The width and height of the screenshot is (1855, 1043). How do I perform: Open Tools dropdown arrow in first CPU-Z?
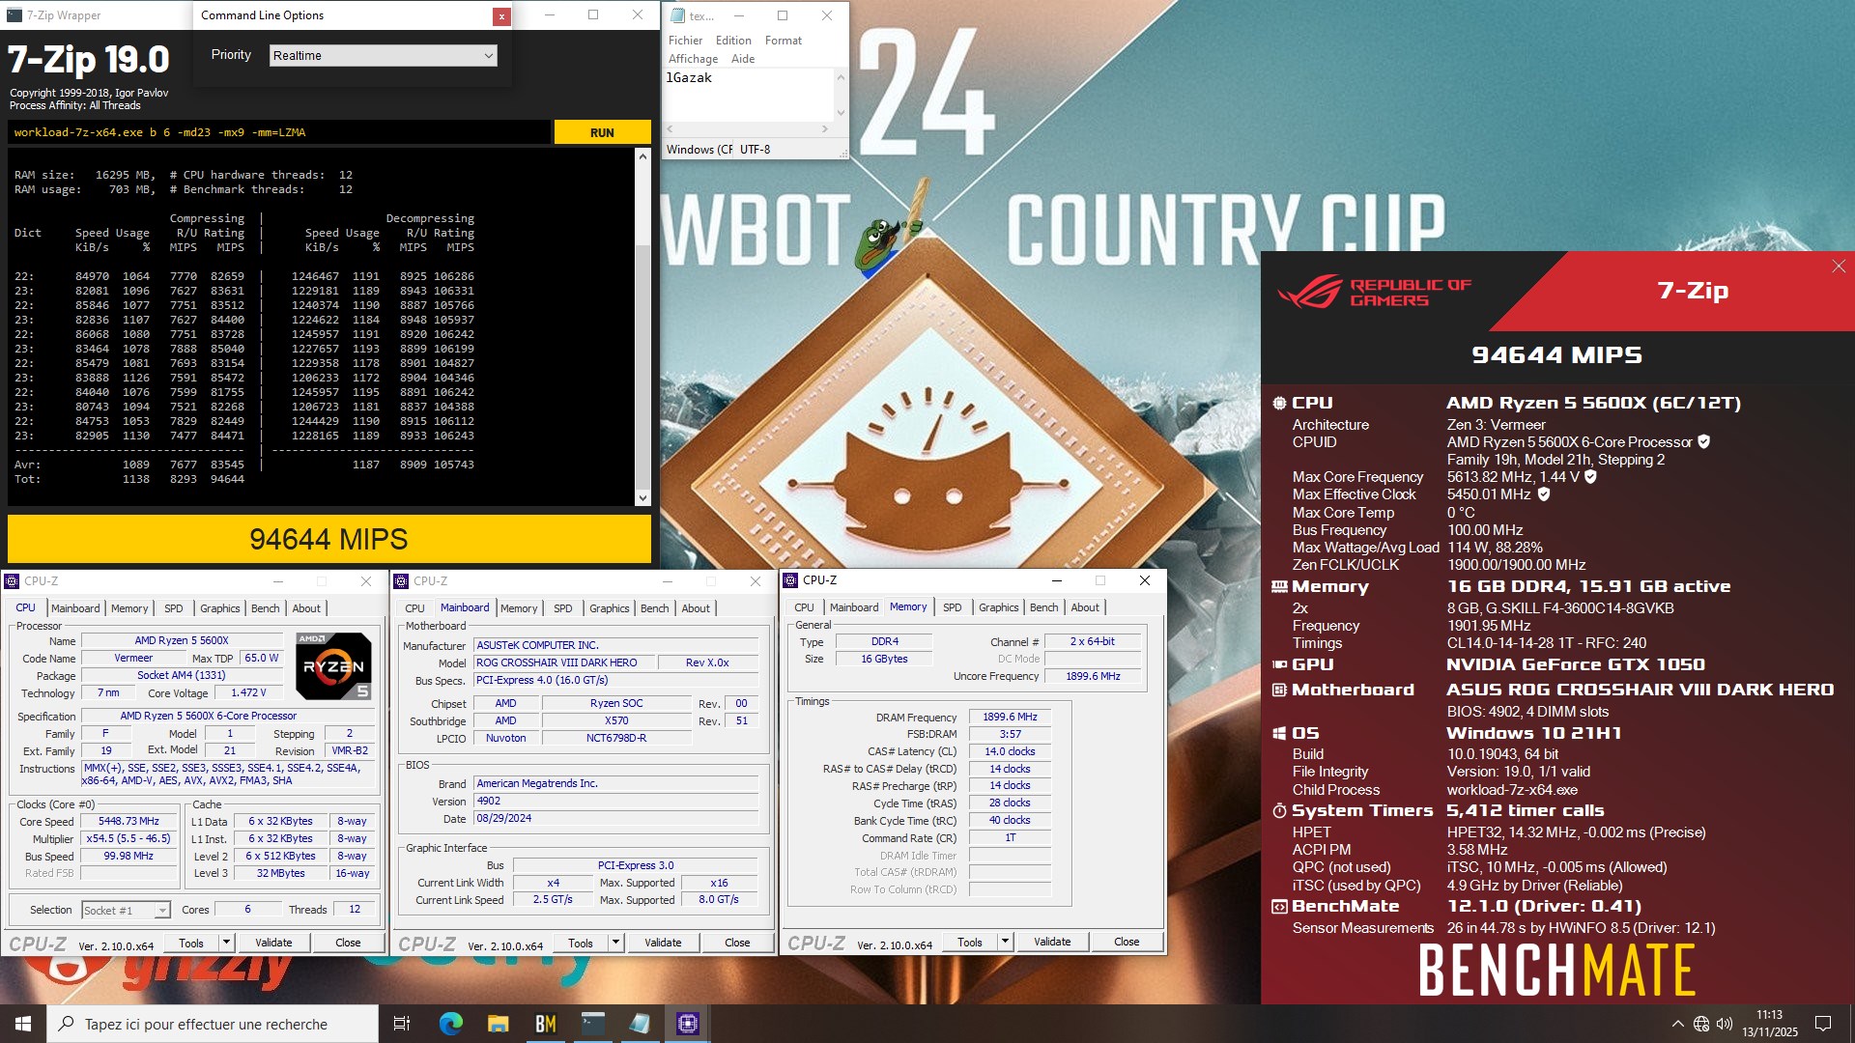tap(226, 943)
